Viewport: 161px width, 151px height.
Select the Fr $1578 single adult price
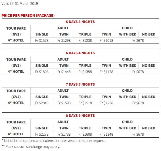click(42, 41)
